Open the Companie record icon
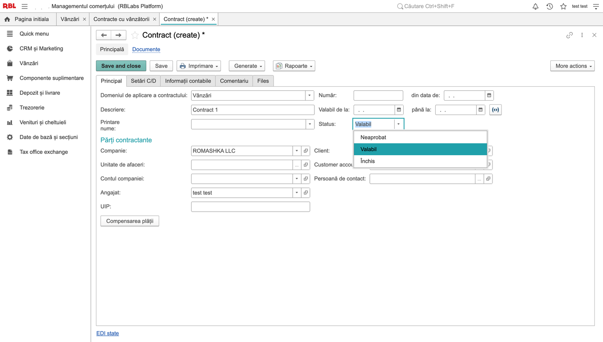This screenshot has width=603, height=342. click(306, 151)
